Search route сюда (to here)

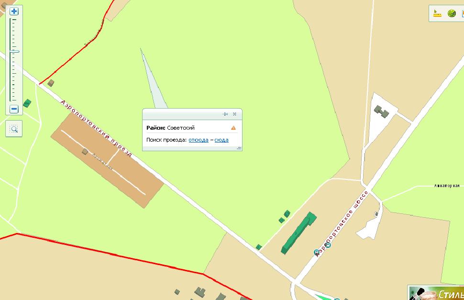point(221,140)
